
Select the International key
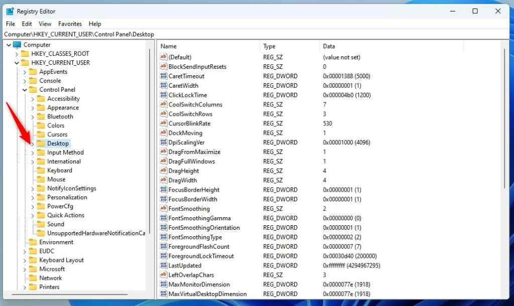[x=64, y=161]
